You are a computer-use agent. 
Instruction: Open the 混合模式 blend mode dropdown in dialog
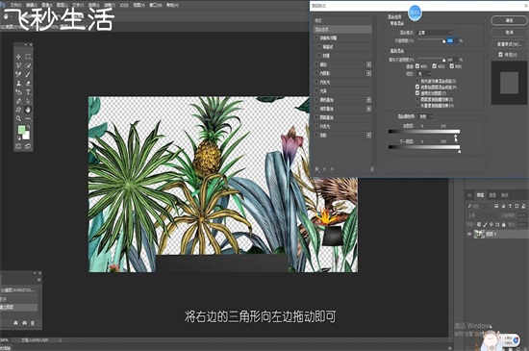tap(435, 33)
